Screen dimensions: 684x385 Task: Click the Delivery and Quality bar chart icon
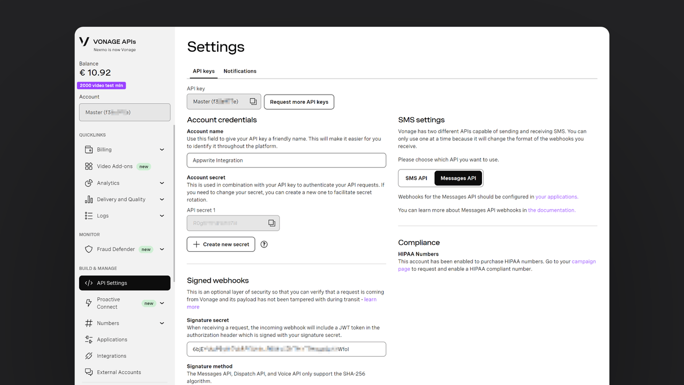point(89,199)
